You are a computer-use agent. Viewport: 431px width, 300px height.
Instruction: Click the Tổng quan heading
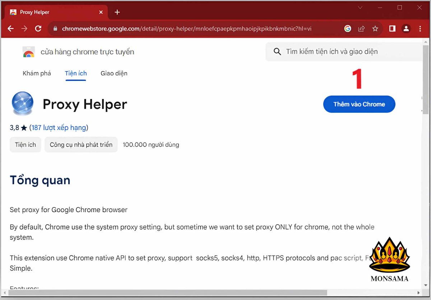[x=40, y=180]
